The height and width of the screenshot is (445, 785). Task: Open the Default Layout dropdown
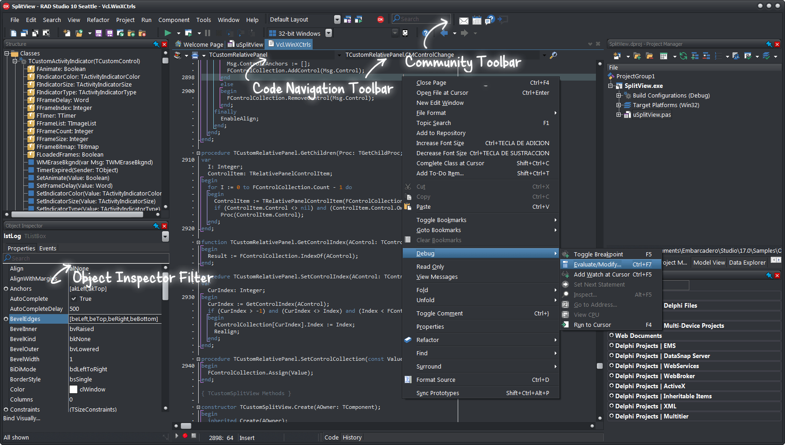337,19
